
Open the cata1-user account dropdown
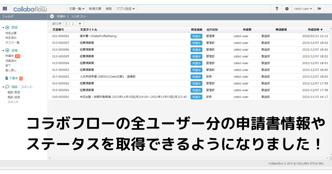pos(303,9)
